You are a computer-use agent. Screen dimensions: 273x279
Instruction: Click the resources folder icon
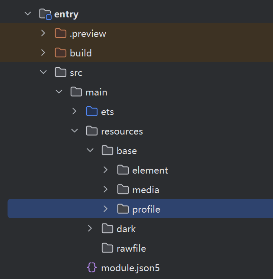tap(92, 131)
